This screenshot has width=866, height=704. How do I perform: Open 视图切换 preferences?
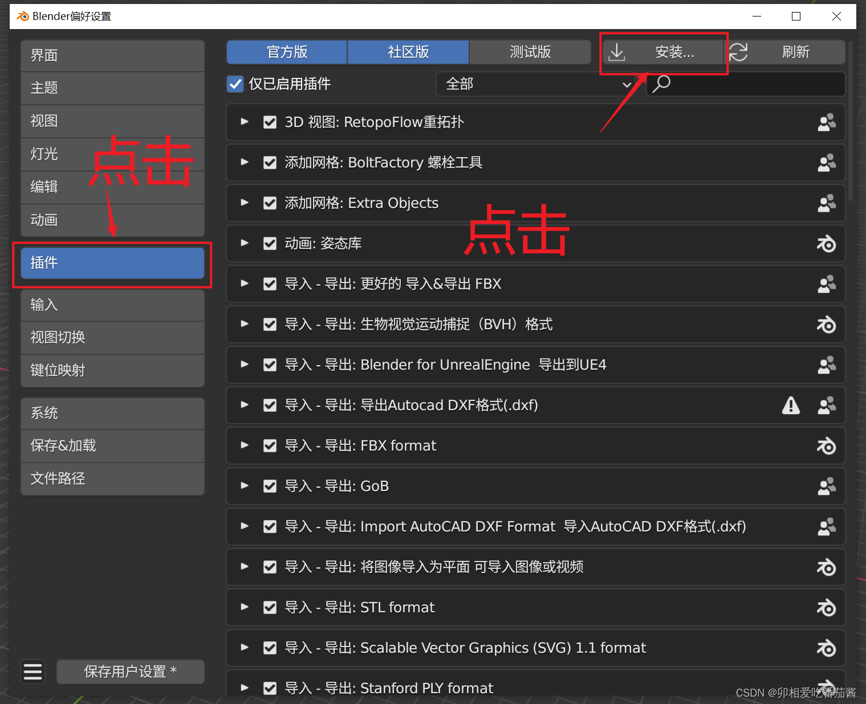[x=112, y=338]
